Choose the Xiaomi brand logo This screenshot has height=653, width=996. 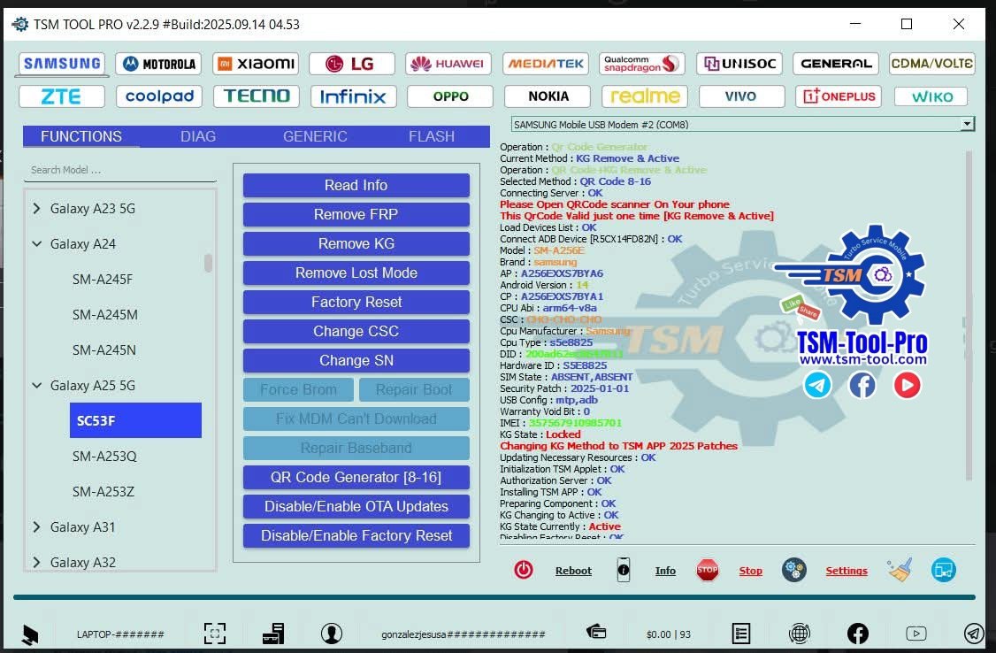(x=256, y=64)
